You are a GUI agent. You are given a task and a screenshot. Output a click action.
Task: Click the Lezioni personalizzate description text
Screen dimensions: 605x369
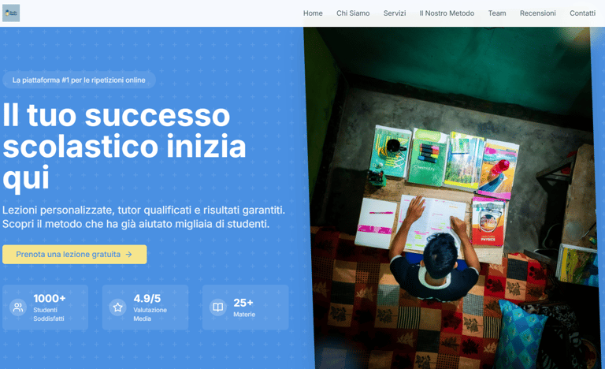coord(143,217)
